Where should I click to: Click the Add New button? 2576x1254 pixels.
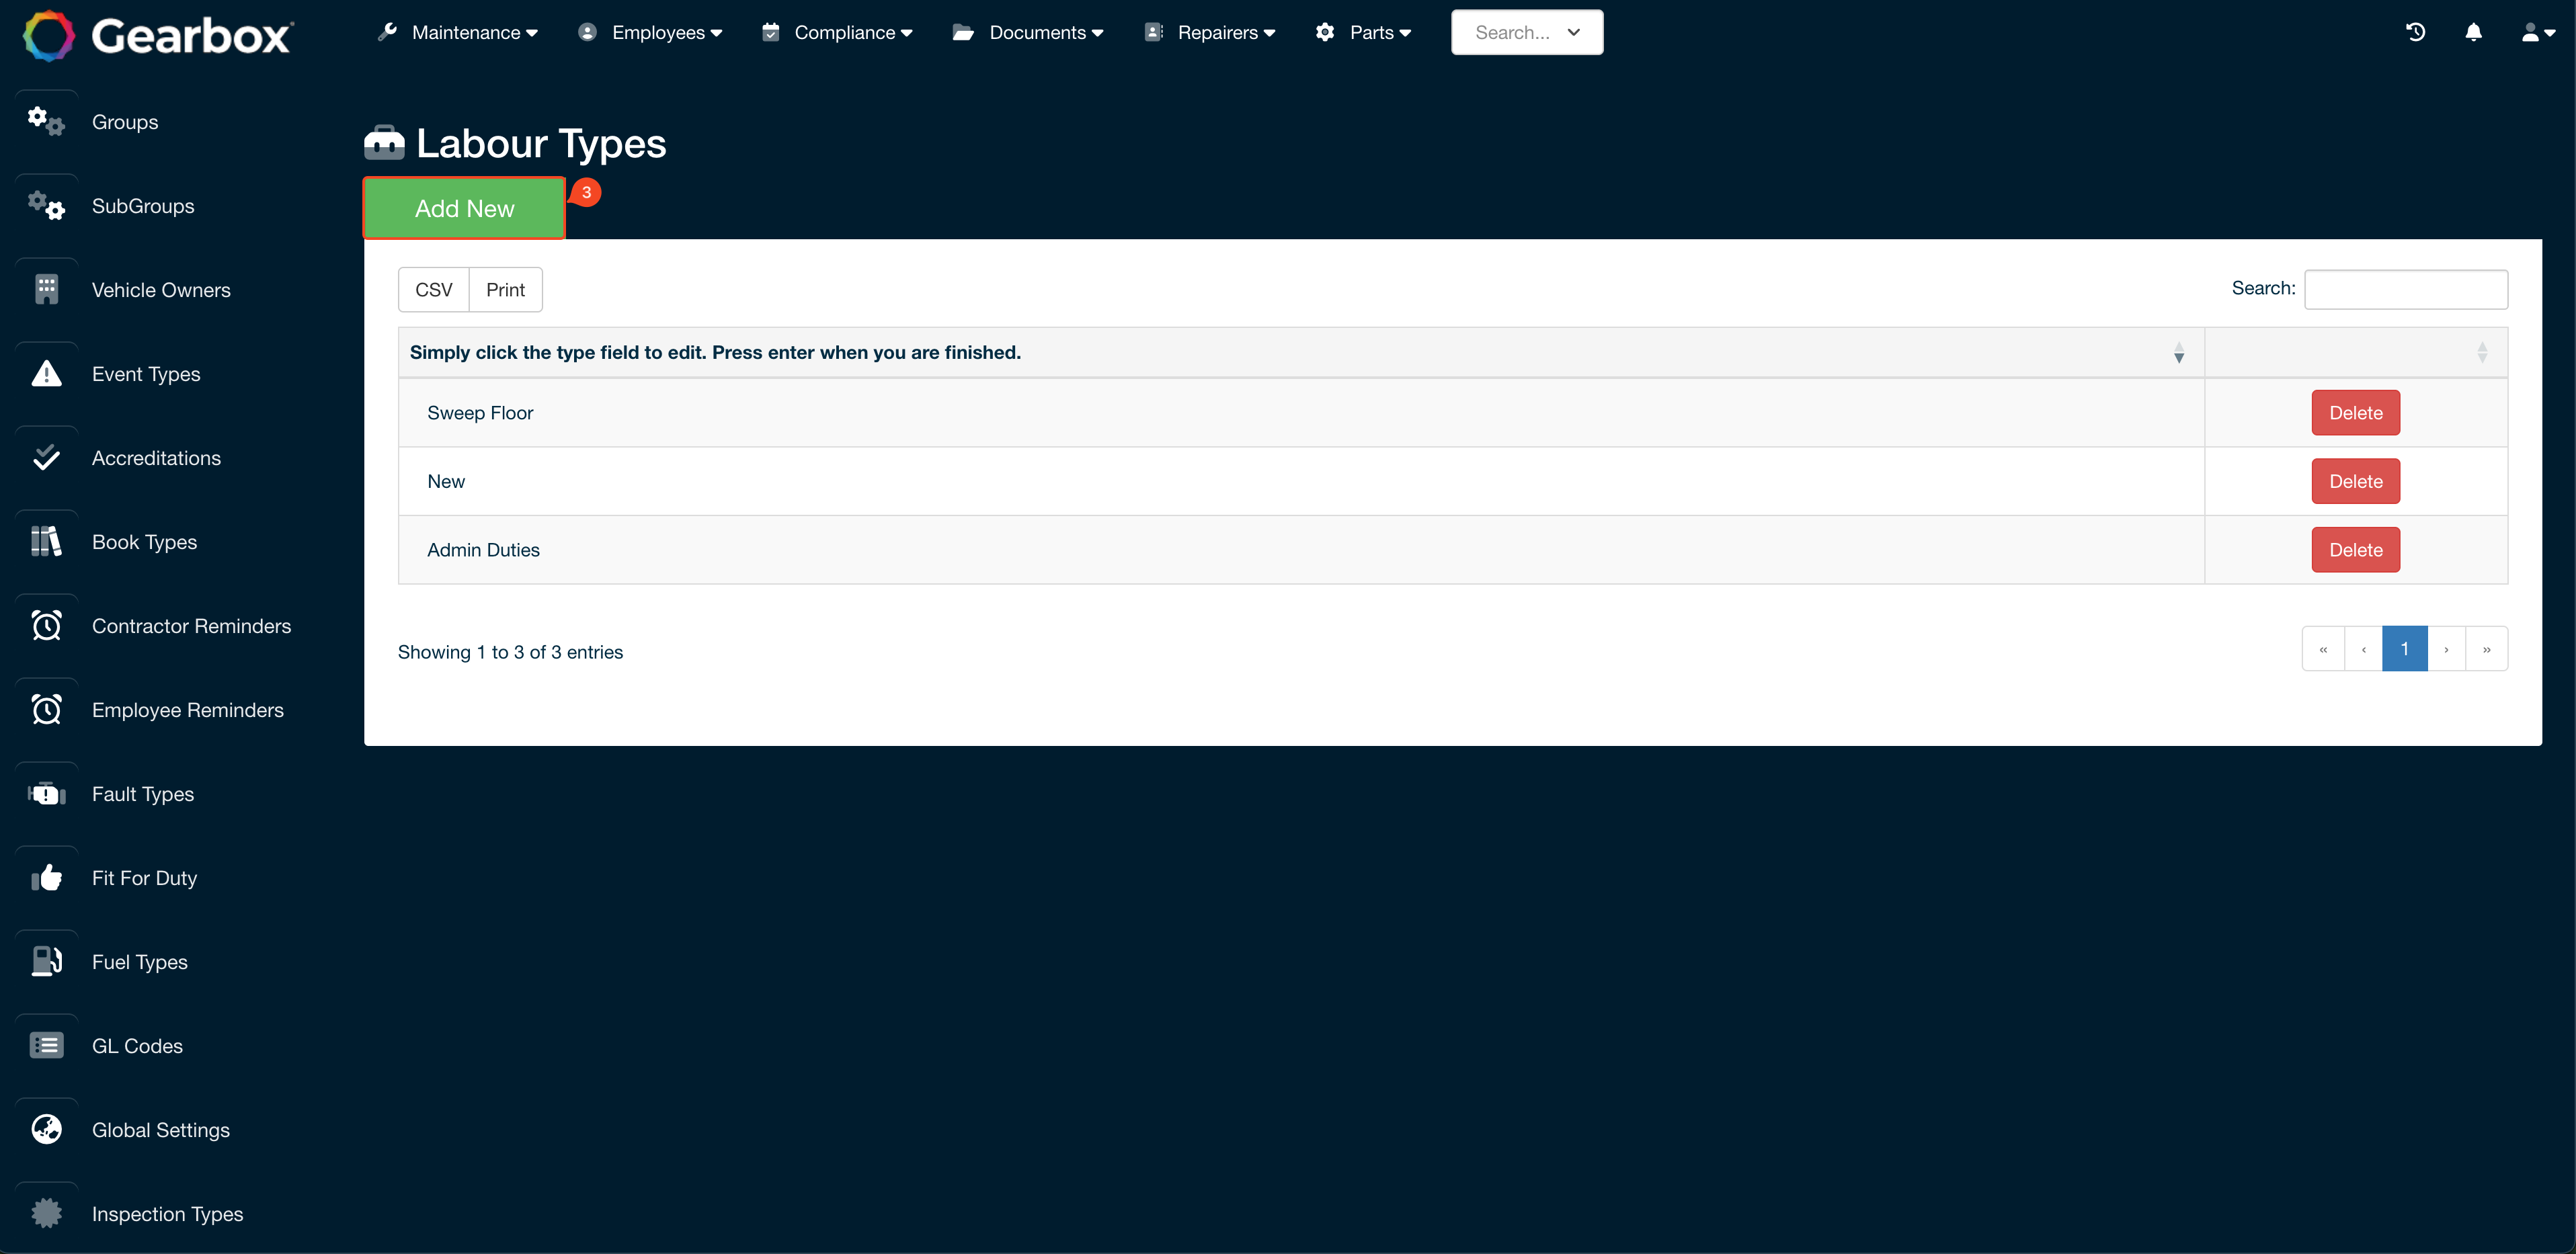click(464, 208)
